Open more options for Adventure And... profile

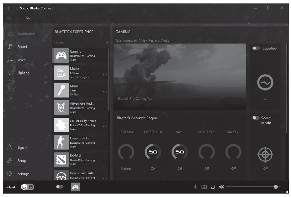pyautogui.click(x=105, y=109)
